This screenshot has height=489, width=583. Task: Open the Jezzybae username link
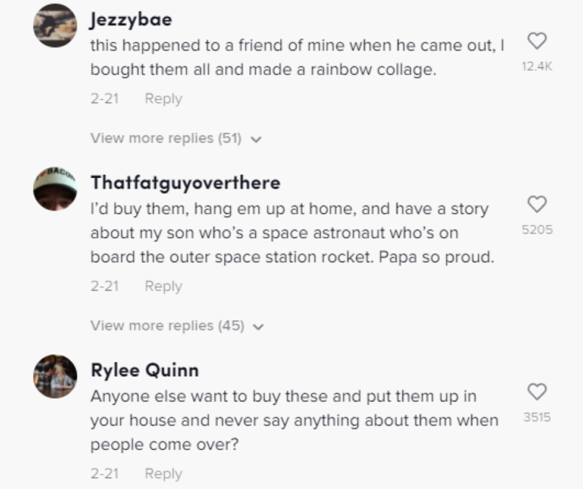pyautogui.click(x=131, y=20)
